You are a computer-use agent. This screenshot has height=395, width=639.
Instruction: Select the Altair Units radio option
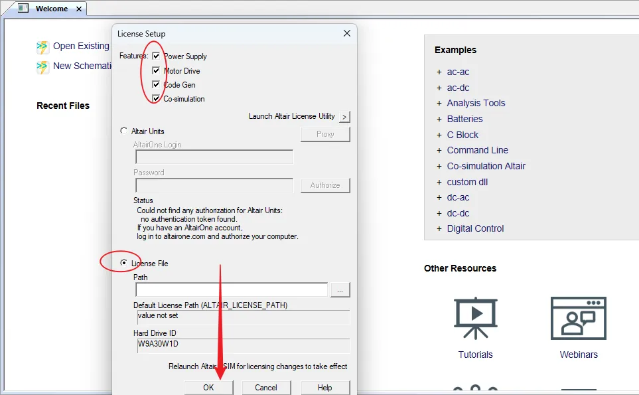(123, 131)
